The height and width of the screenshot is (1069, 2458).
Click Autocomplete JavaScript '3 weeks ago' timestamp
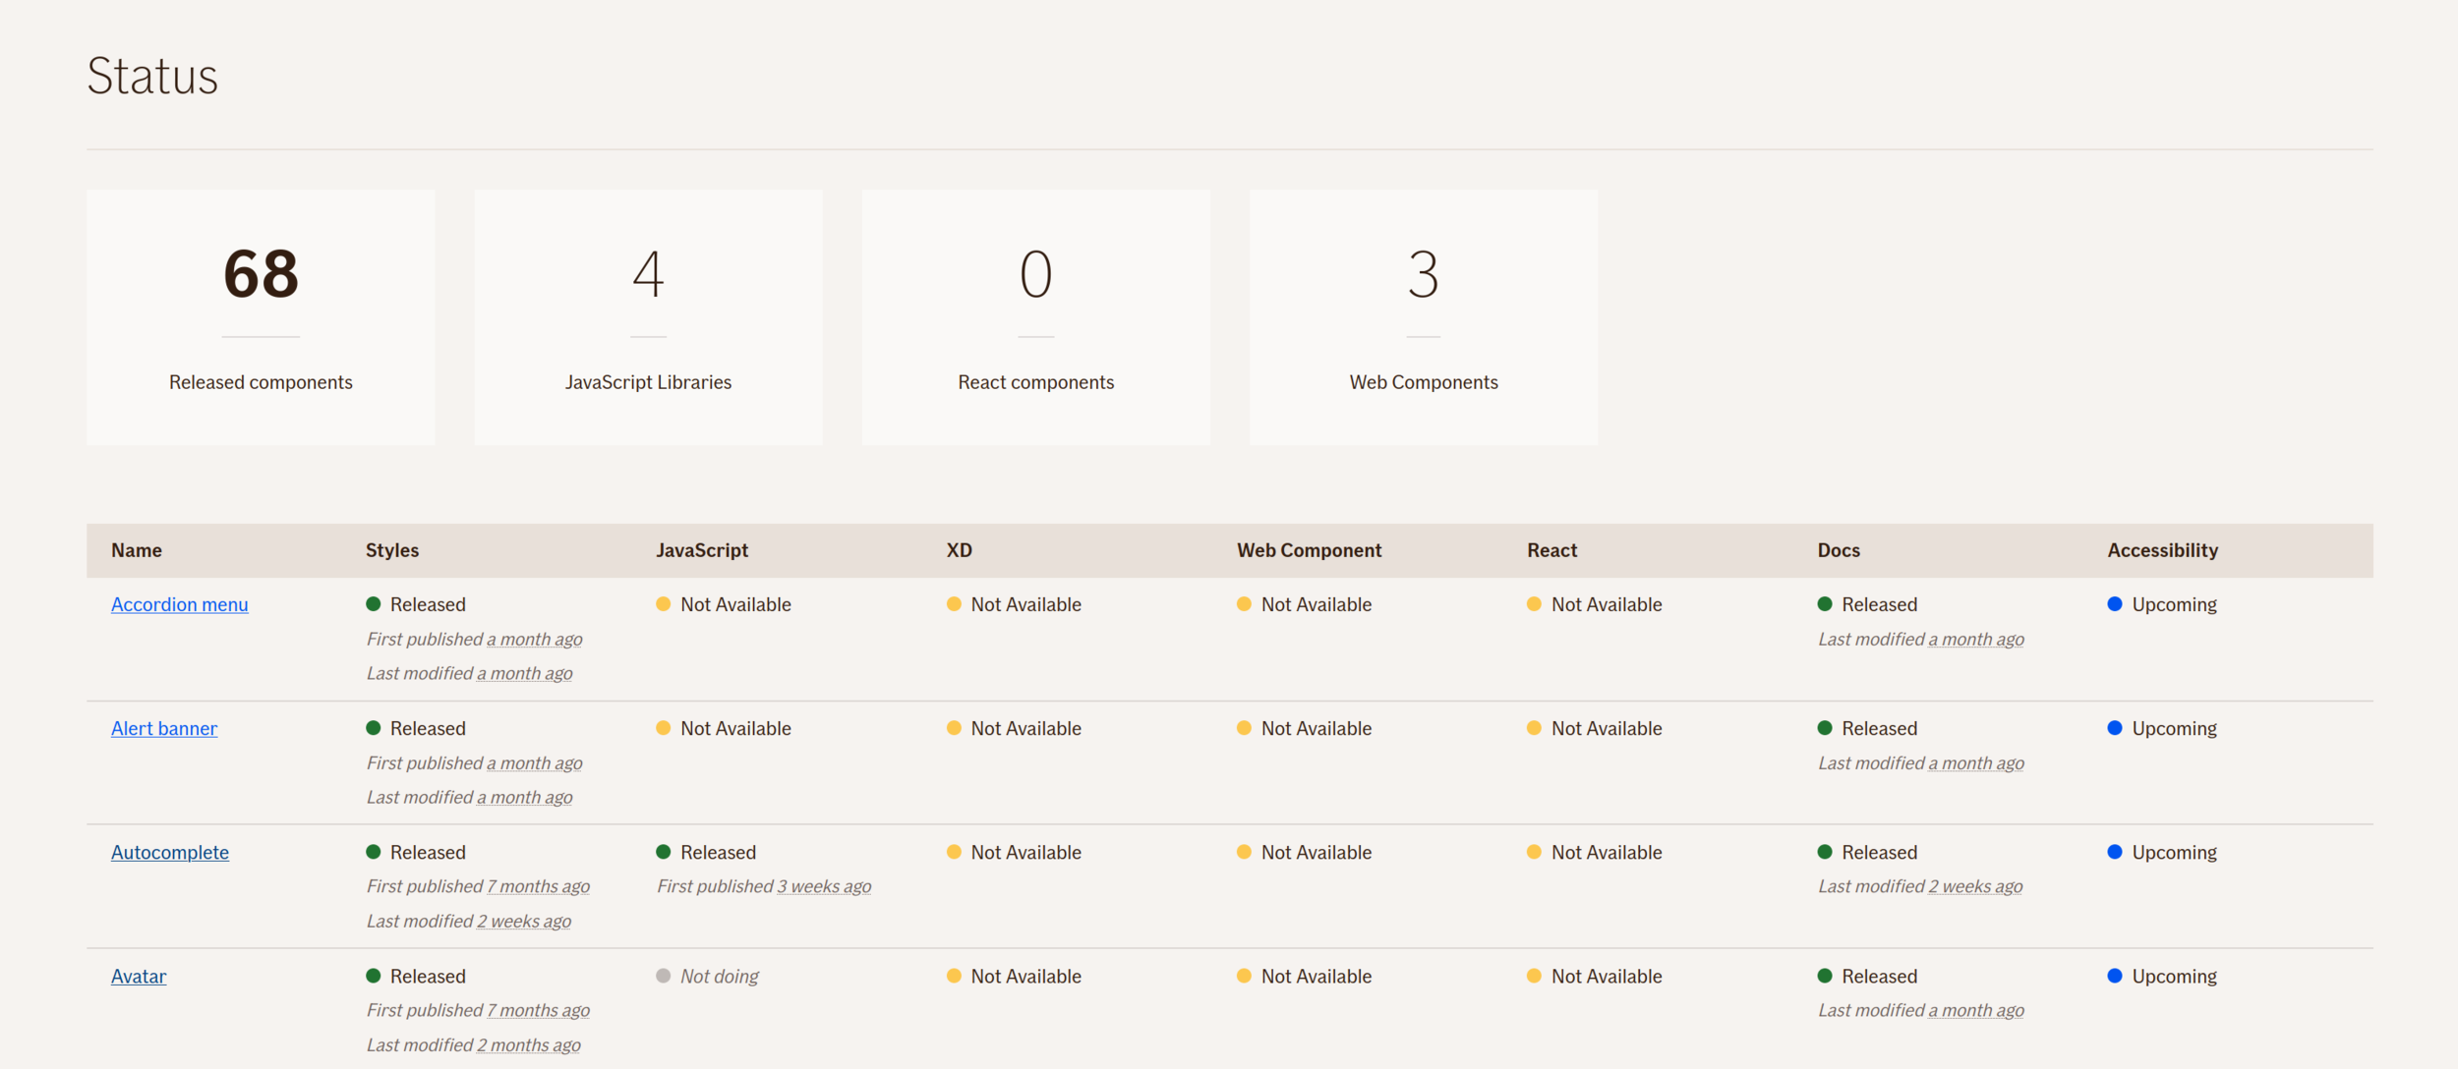coord(824,887)
